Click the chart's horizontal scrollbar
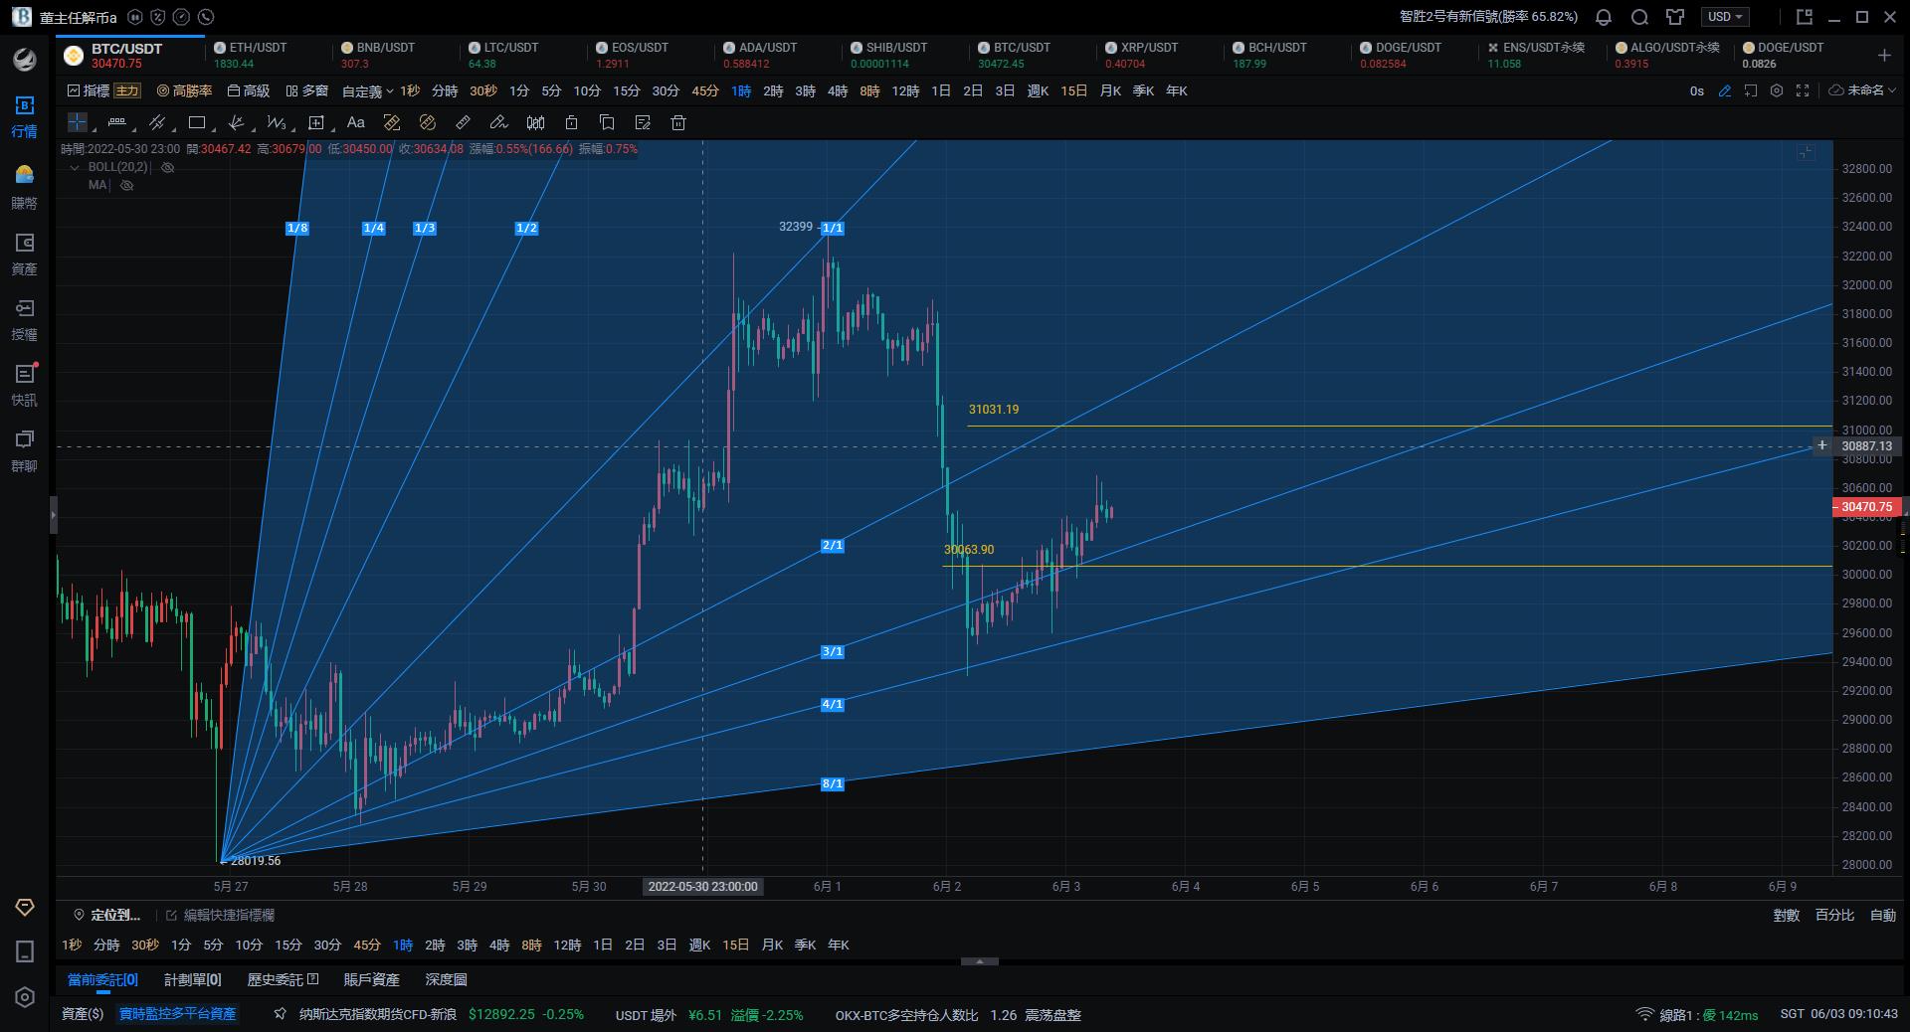The width and height of the screenshot is (1910, 1032). pos(979,961)
